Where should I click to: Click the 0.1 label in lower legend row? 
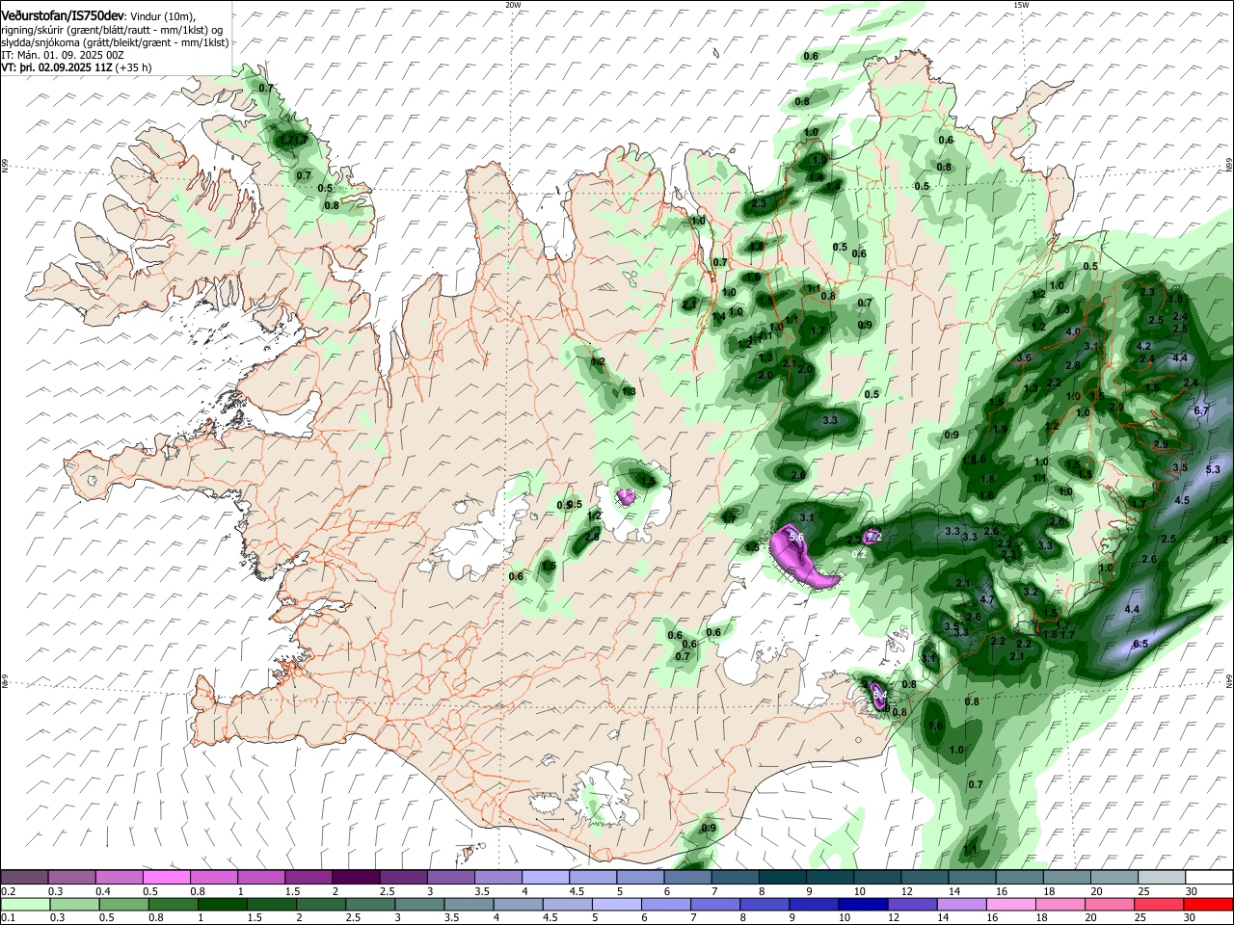(8, 918)
